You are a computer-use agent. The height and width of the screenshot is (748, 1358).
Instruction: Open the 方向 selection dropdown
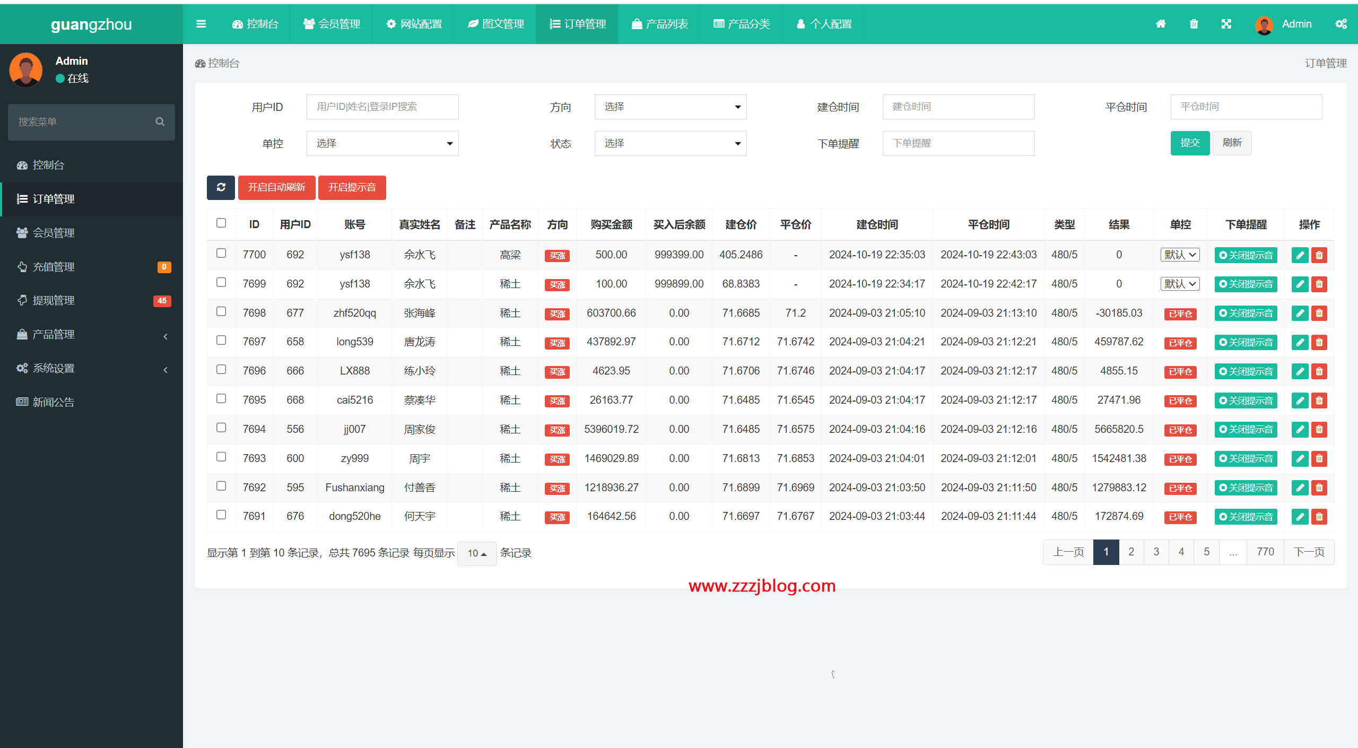click(670, 107)
